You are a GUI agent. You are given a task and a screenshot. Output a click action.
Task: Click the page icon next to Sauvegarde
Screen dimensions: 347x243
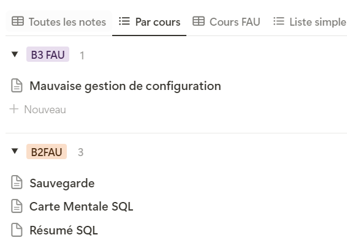pyautogui.click(x=17, y=182)
